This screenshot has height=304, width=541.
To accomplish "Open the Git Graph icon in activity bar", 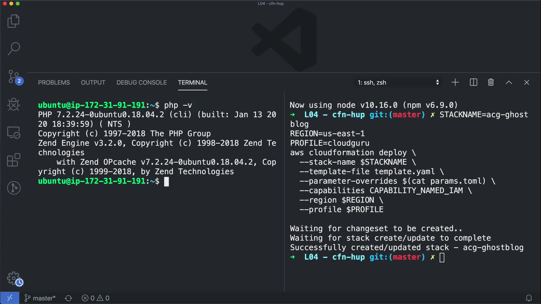I will (13, 188).
